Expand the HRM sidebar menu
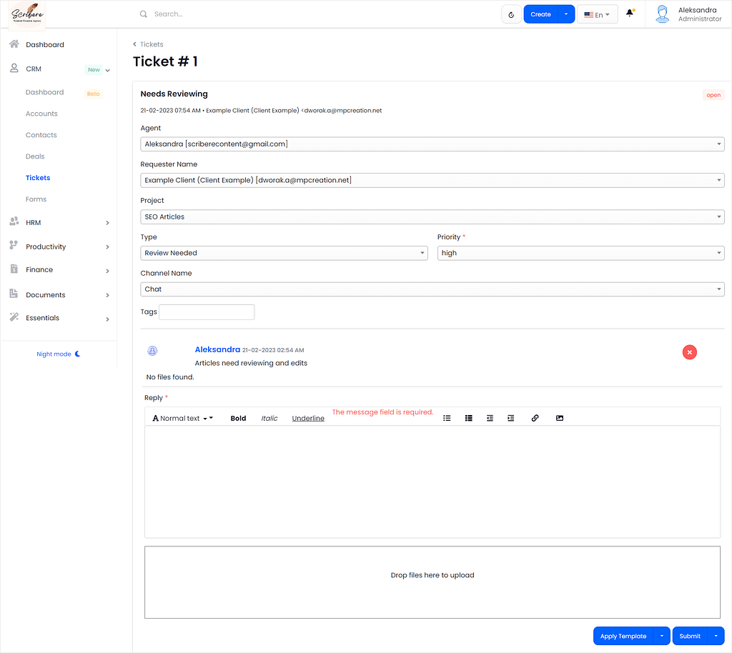The width and height of the screenshot is (732, 653). (x=59, y=222)
